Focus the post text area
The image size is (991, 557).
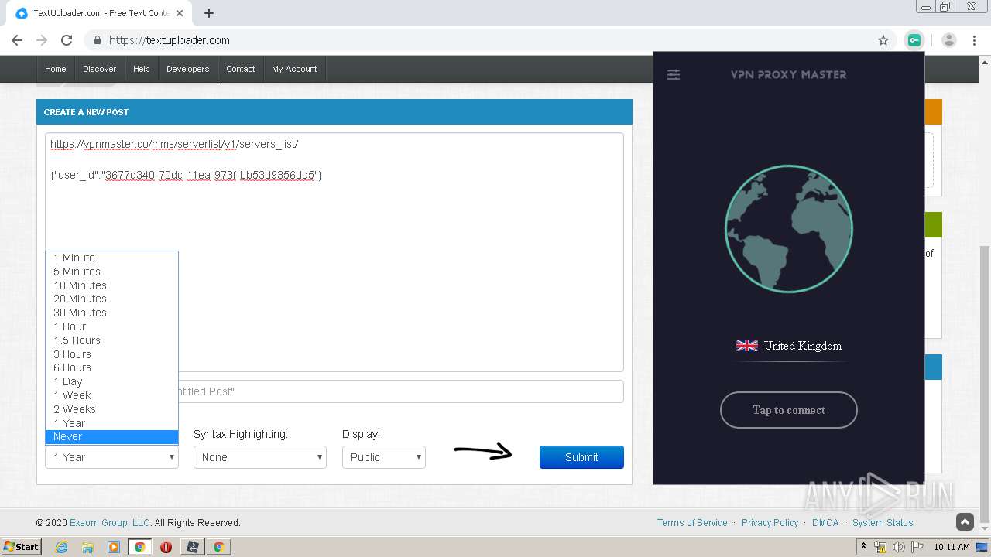tap(334, 252)
